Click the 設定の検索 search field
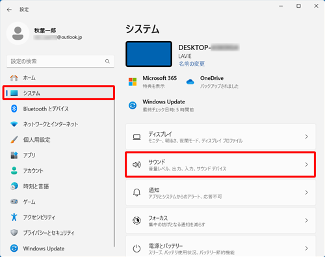This screenshot has height=257, width=325. point(60,61)
